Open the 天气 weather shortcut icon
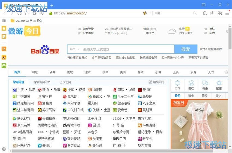232x153 pixels. pyautogui.click(x=177, y=85)
